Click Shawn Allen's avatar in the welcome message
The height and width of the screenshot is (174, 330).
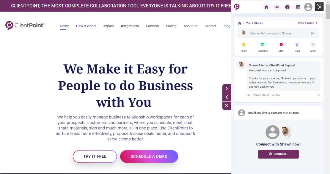(x=241, y=65)
